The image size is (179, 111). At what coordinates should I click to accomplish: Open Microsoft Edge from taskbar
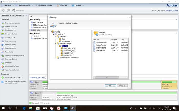tap(24, 108)
